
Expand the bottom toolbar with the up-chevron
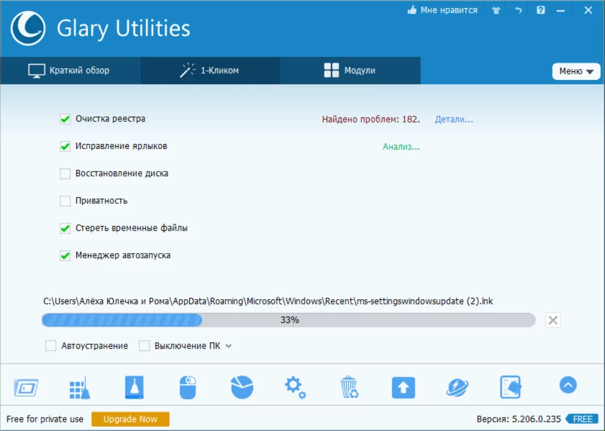[568, 385]
